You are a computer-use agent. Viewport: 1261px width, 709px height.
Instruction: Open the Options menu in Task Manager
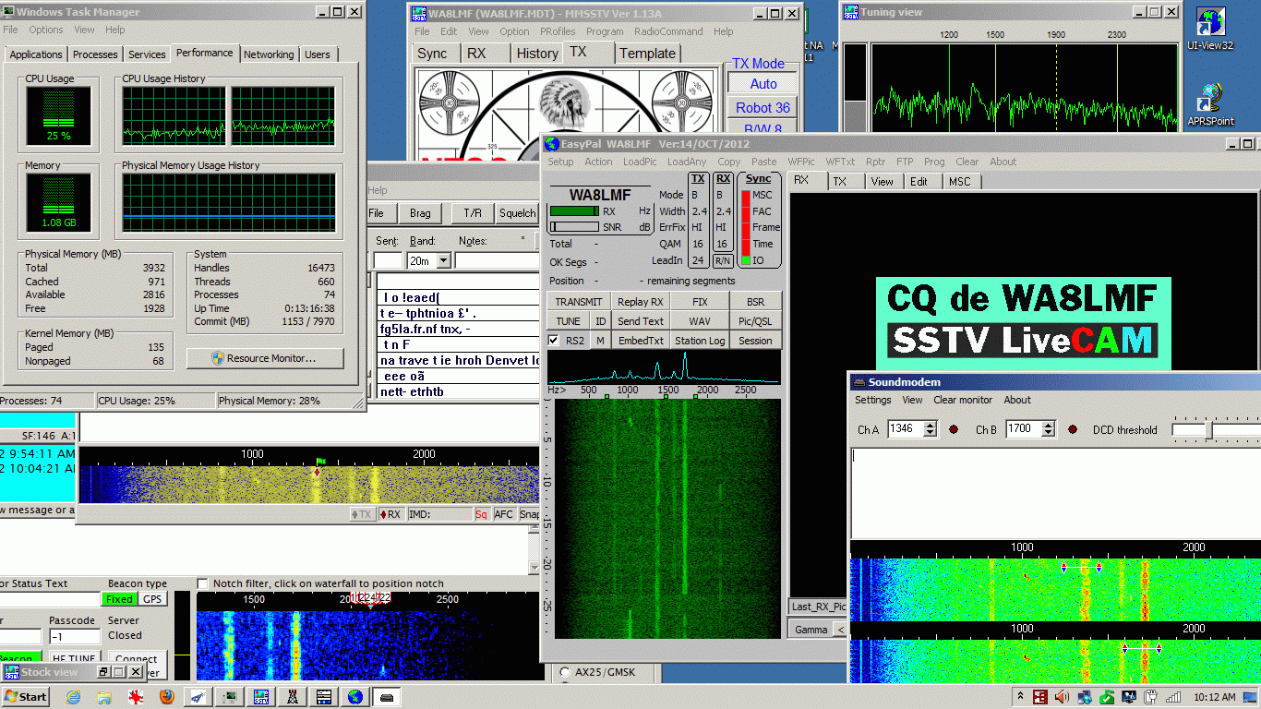click(x=46, y=30)
